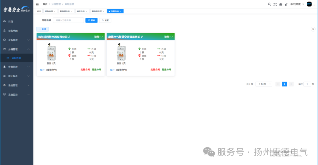
Task: Close the 断路器类型 tab
Action: (104, 11)
